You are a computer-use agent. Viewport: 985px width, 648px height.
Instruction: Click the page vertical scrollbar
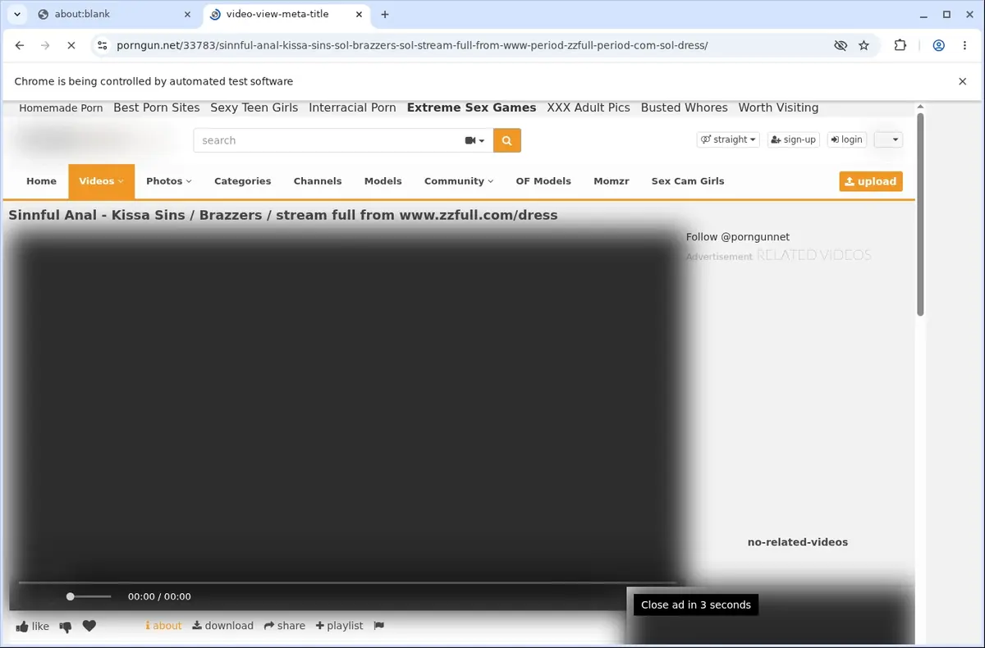(x=920, y=213)
